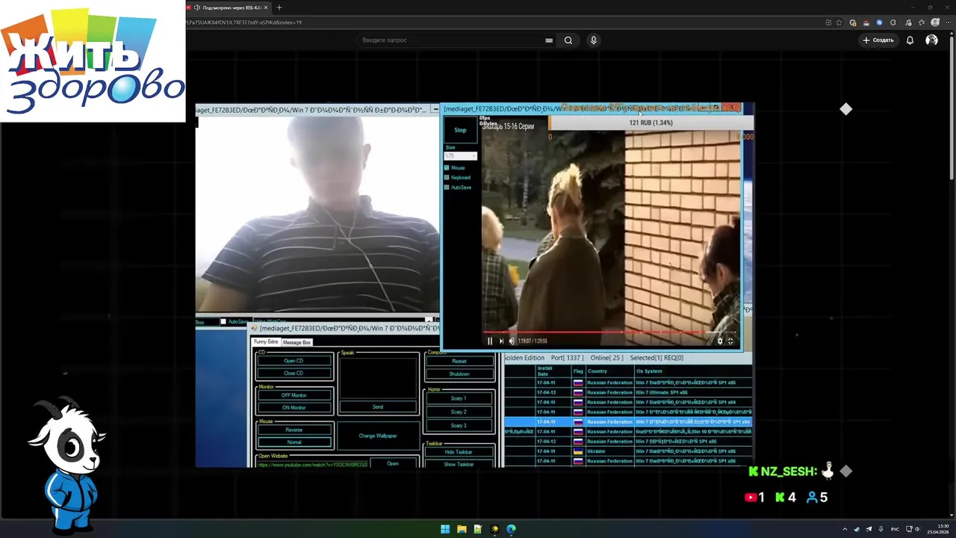
Task: Switch to the Message Box tab
Action: [x=297, y=342]
